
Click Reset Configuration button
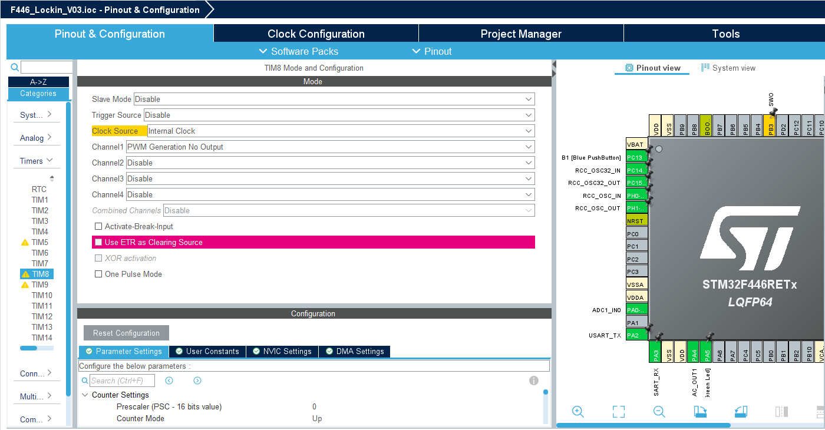coord(126,333)
